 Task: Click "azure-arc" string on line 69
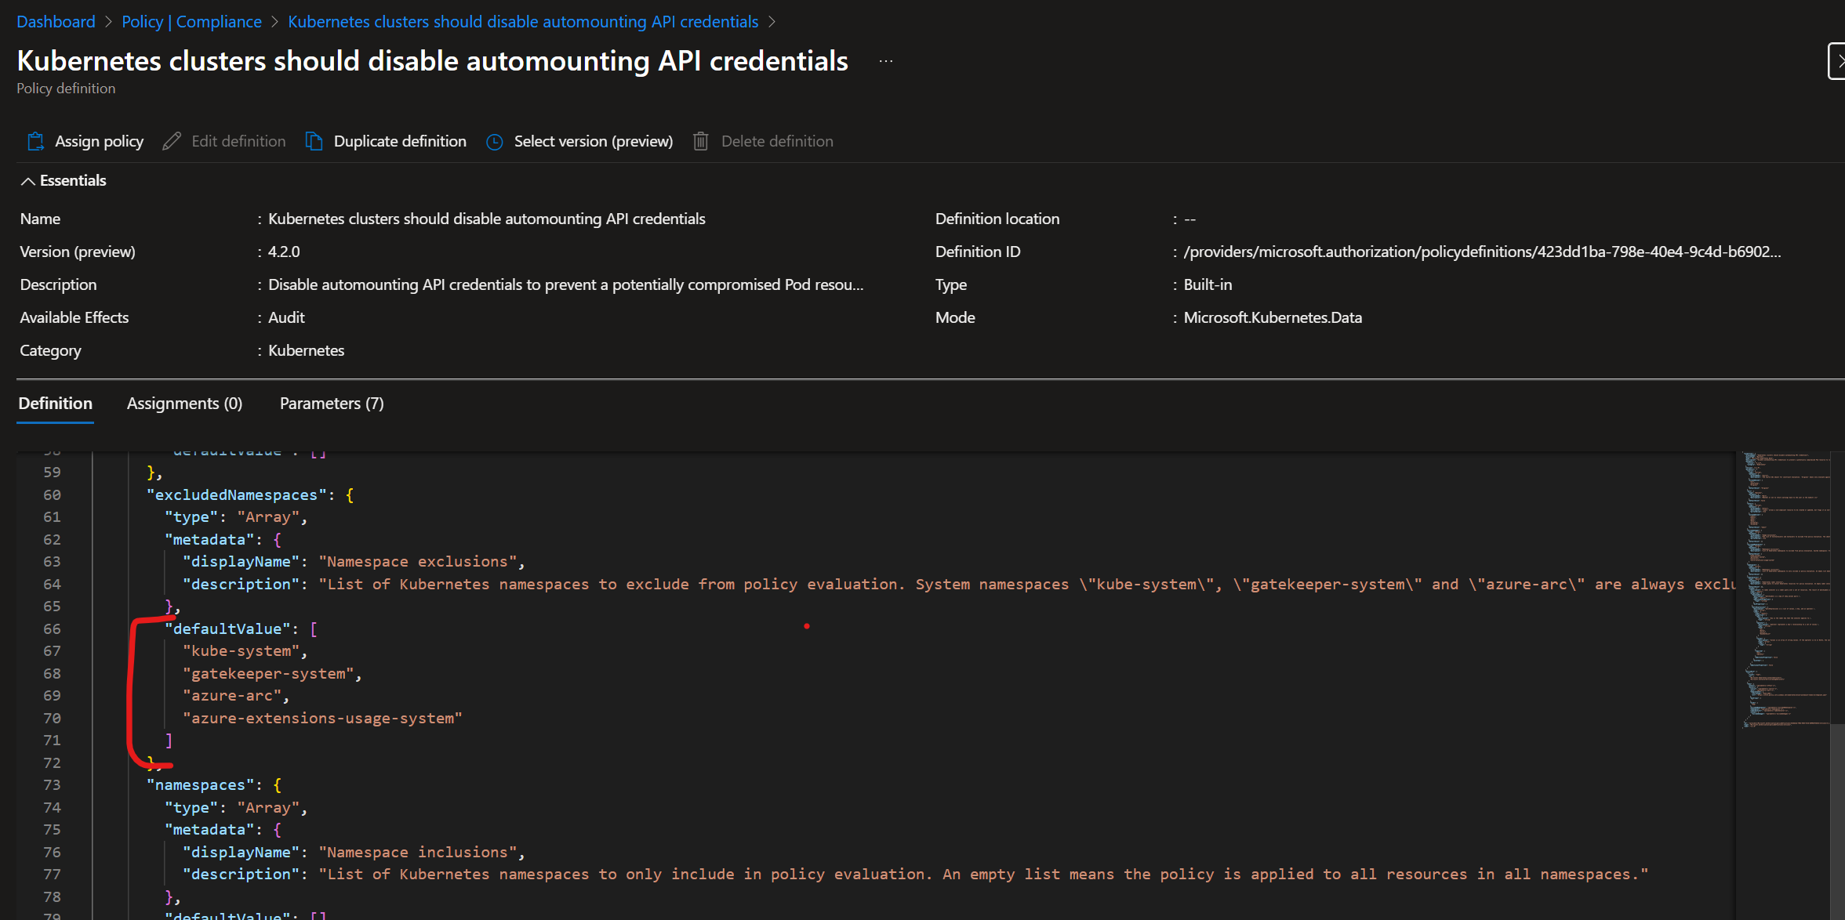(232, 695)
